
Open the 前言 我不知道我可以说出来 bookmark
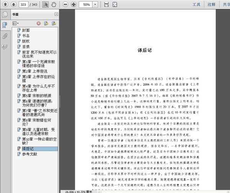point(39,54)
